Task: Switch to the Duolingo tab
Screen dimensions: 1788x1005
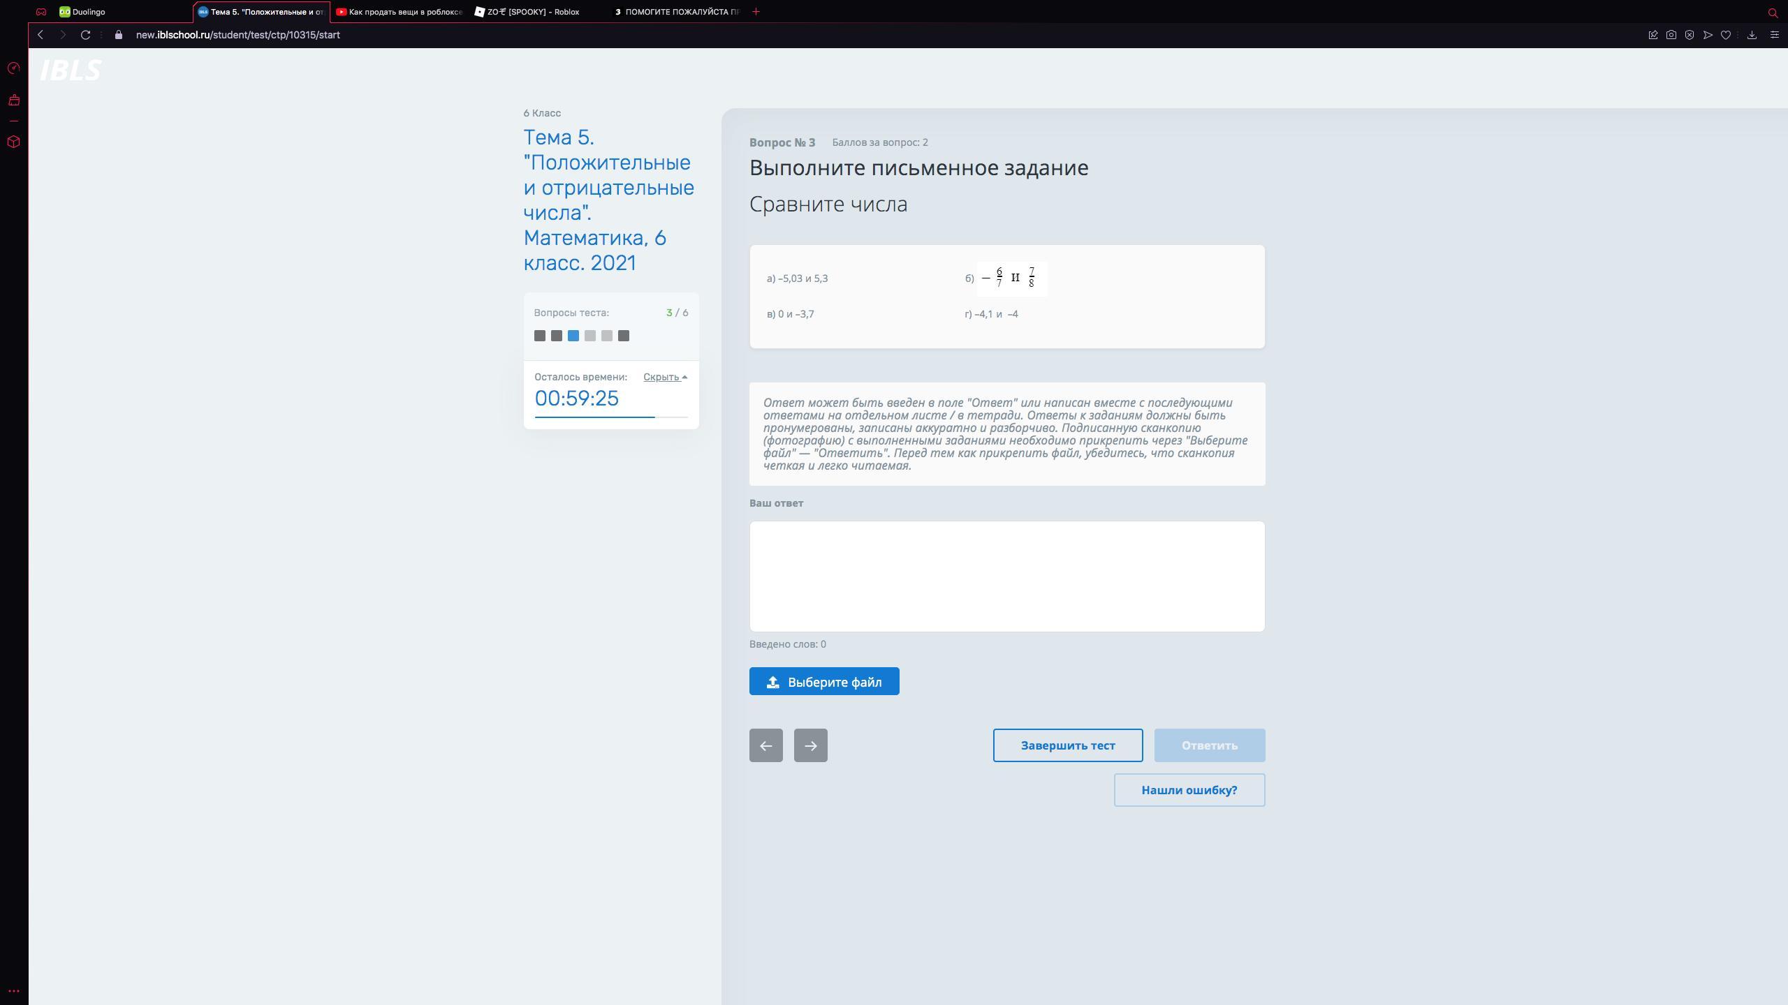Action: click(x=89, y=12)
